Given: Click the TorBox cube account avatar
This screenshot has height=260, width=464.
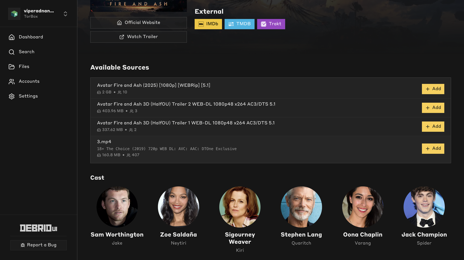Looking at the screenshot, I should [x=14, y=14].
